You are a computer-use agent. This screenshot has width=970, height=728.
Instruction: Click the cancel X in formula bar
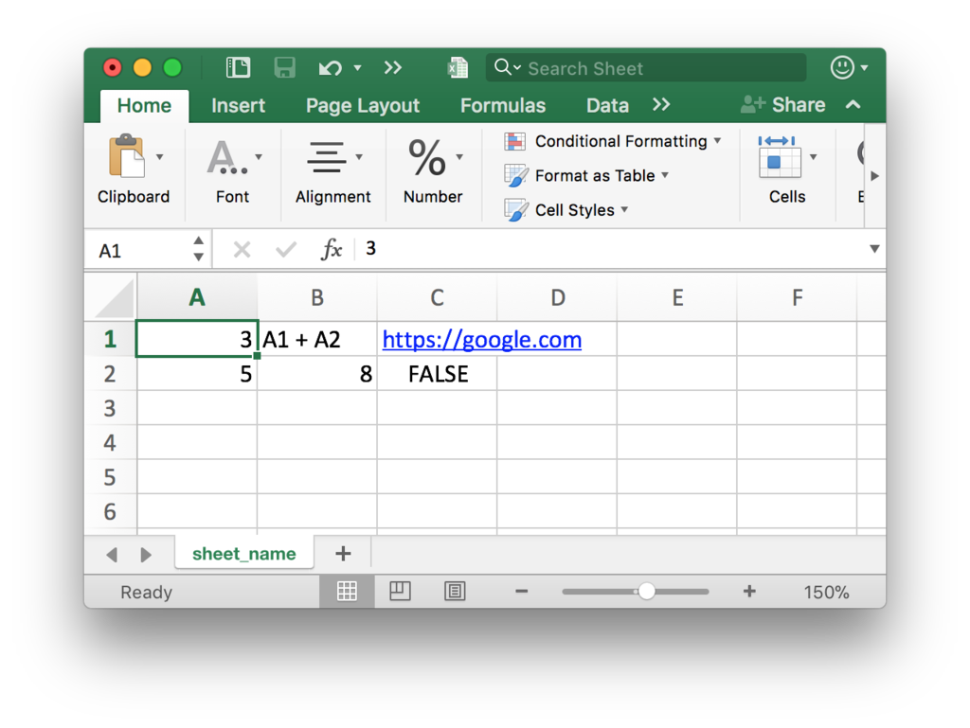coord(242,250)
